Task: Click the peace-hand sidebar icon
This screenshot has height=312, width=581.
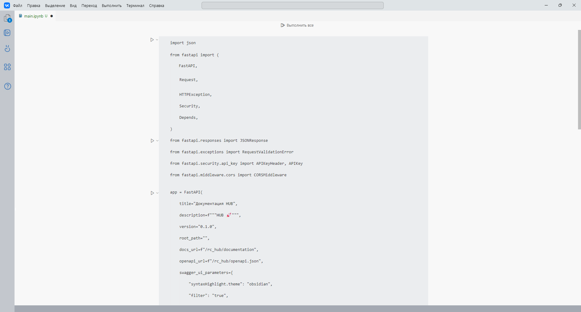Action: (7, 48)
